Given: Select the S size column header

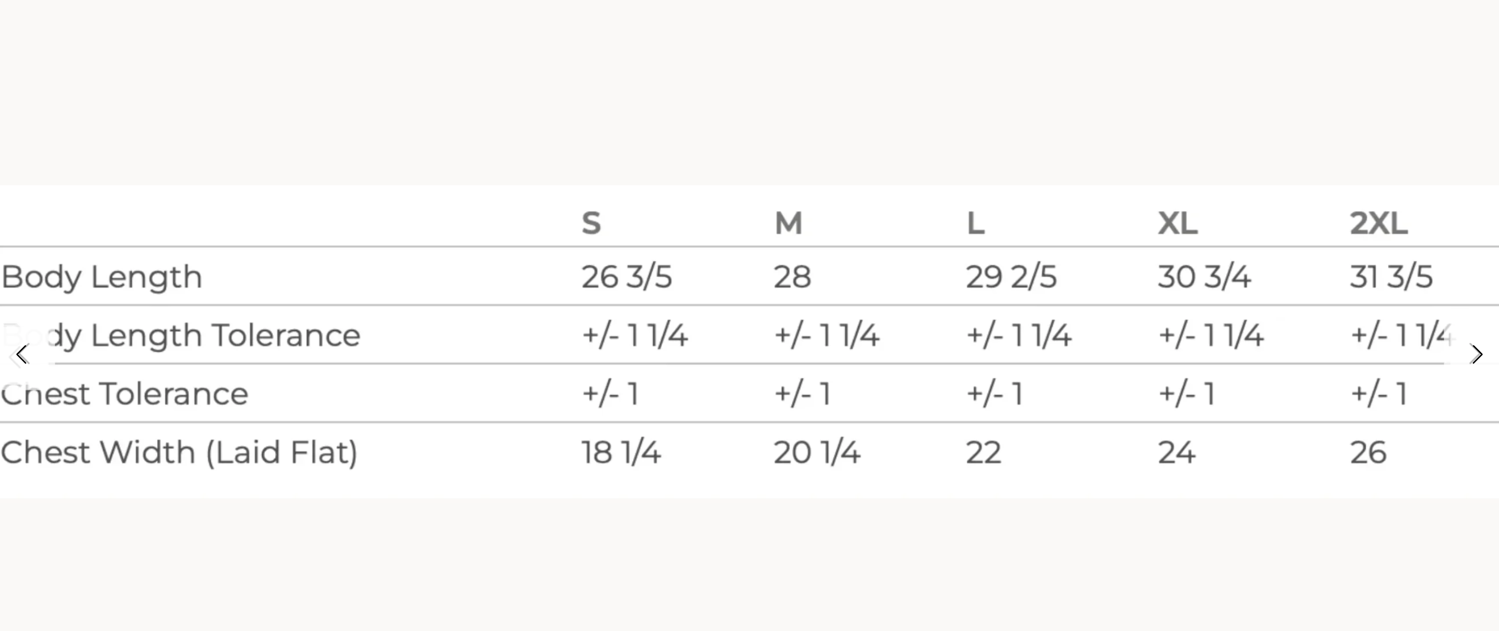Looking at the screenshot, I should pos(591,223).
